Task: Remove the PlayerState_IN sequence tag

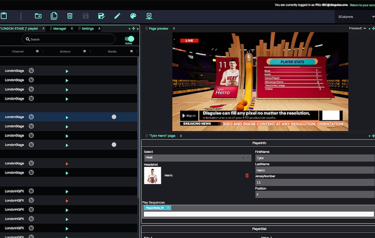Action: click(x=168, y=208)
